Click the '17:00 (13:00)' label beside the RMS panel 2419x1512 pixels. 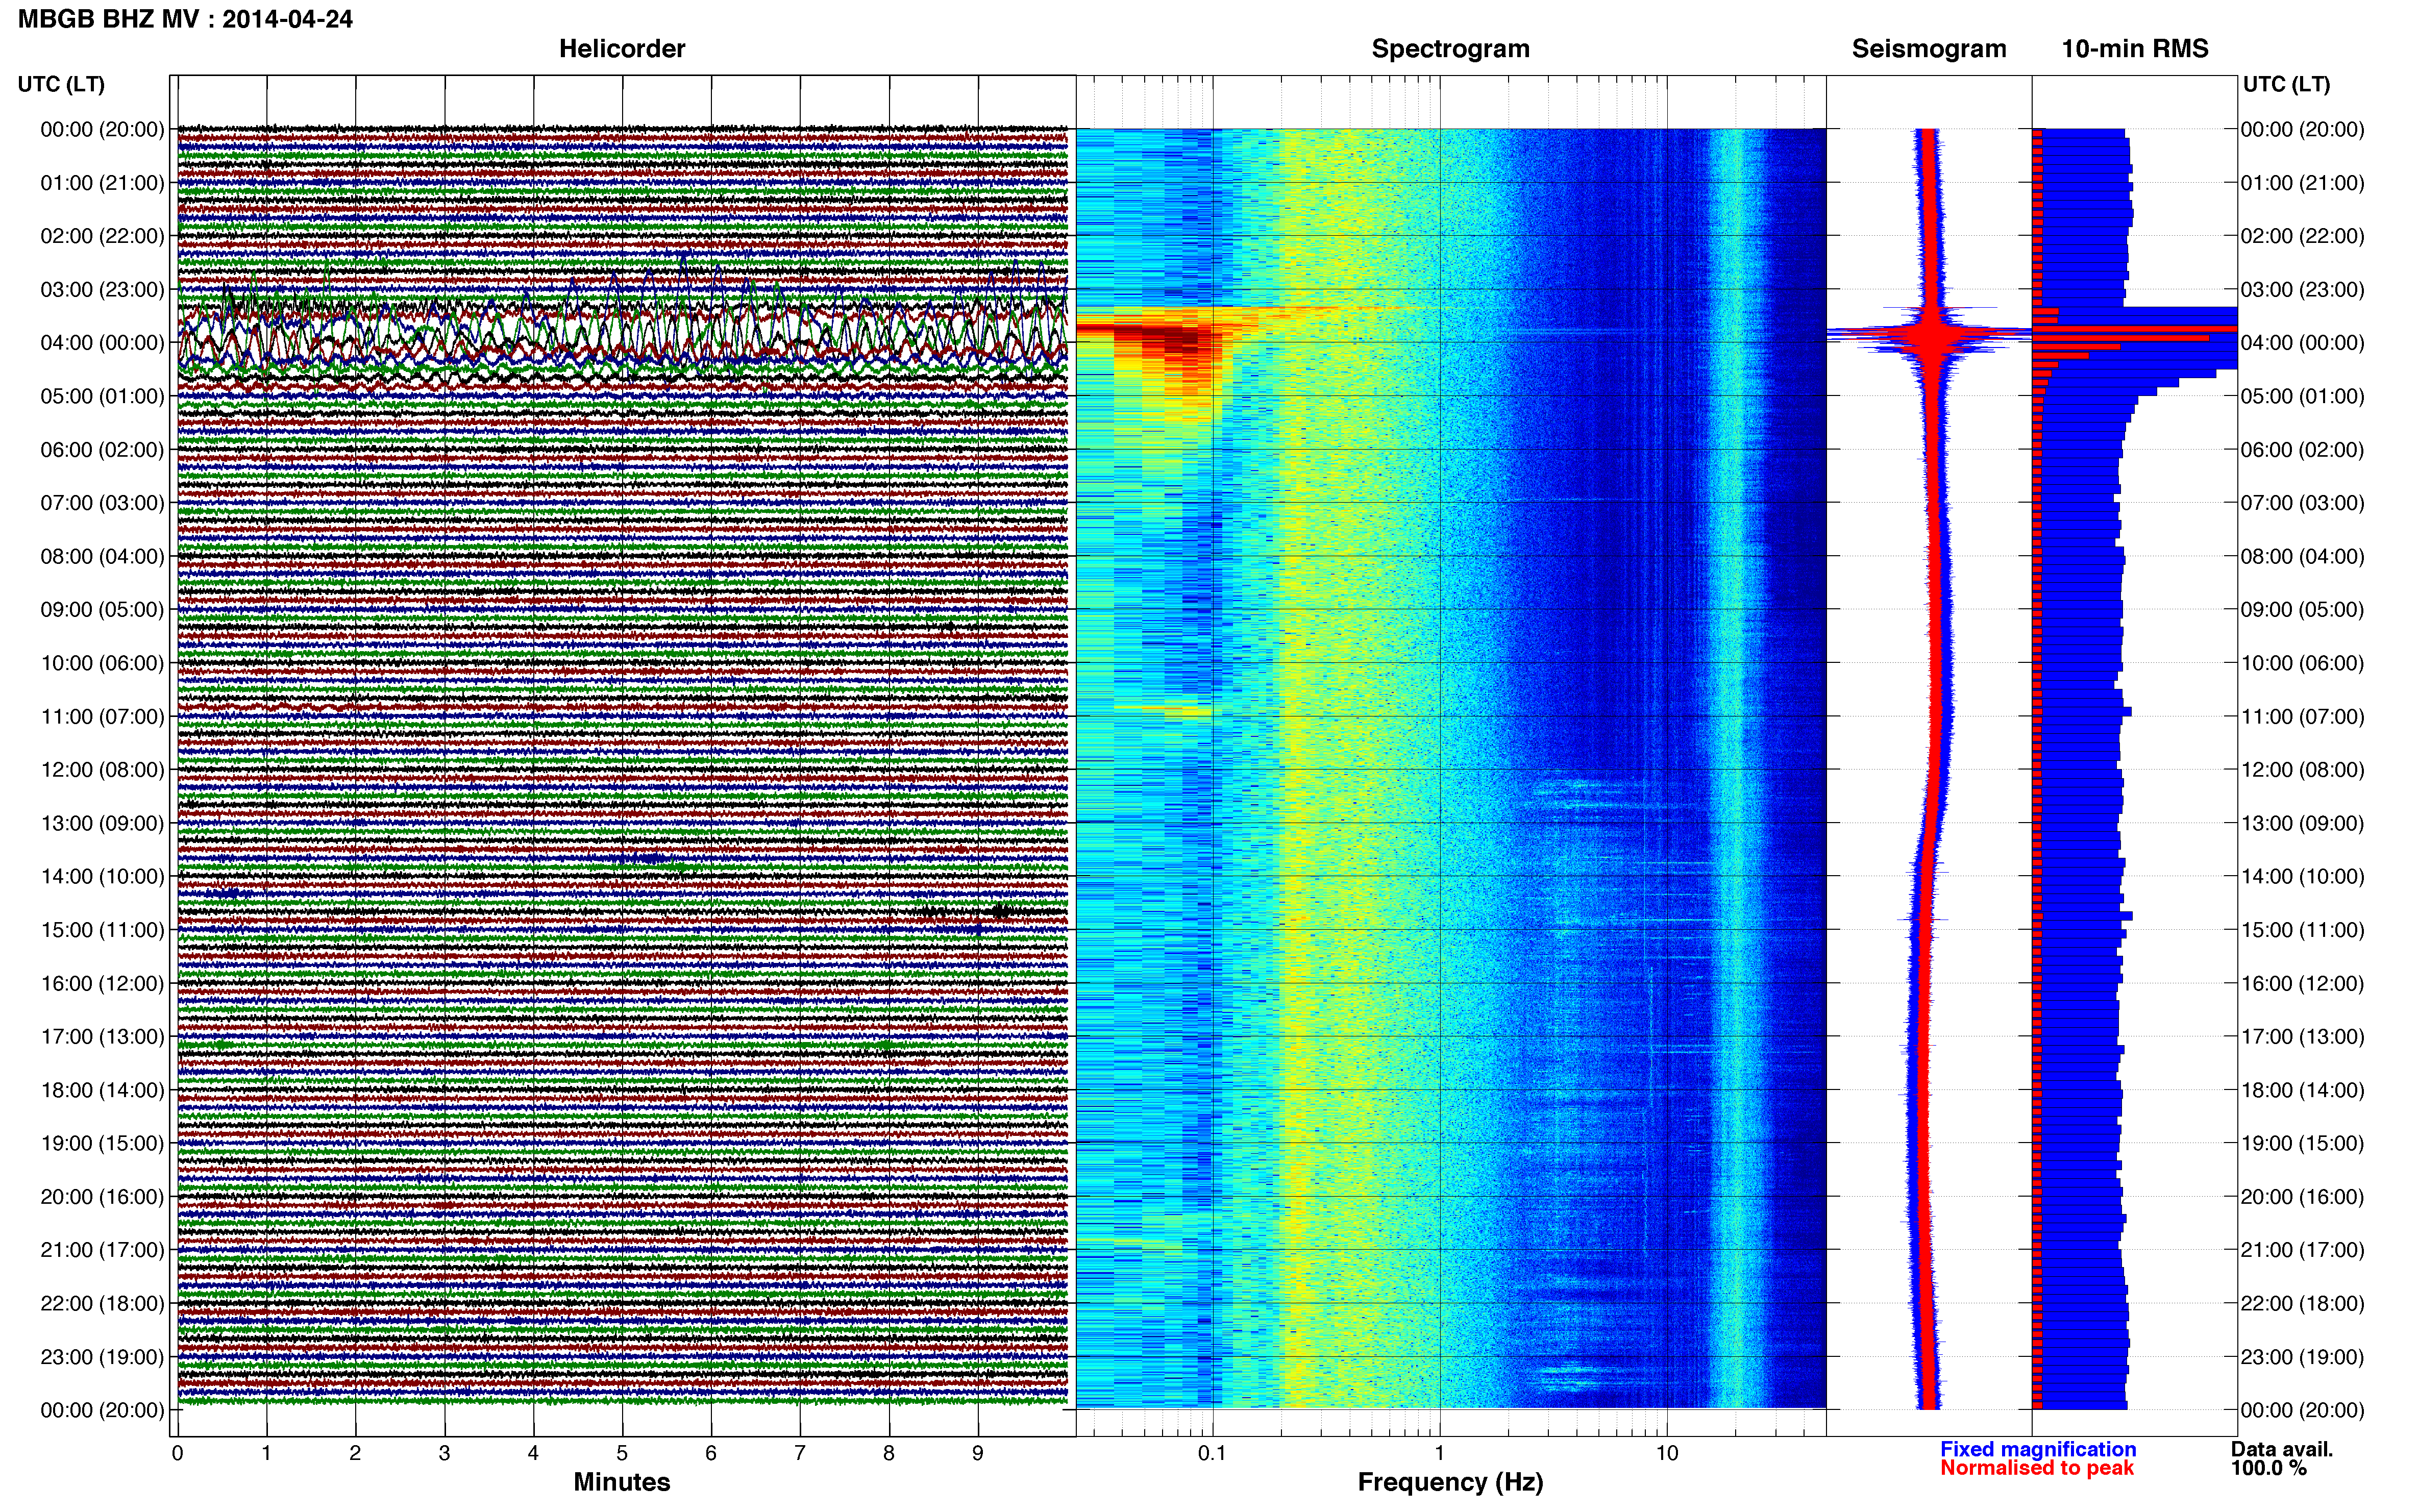point(2302,1037)
